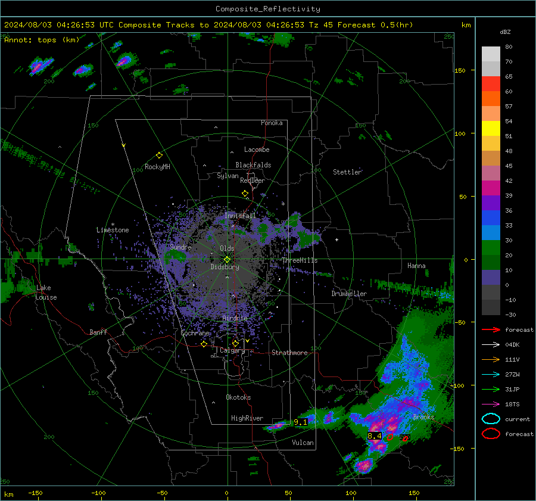Click the 'Annot: tops (km)' label
536x501 pixels.
42,40
